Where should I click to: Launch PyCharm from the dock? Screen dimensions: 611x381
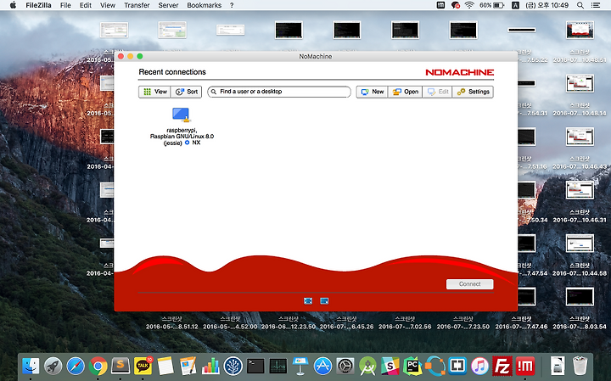point(412,367)
